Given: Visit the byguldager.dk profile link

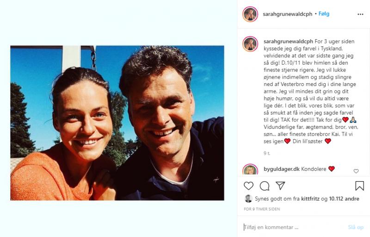Looking at the screenshot, I should 281,169.
